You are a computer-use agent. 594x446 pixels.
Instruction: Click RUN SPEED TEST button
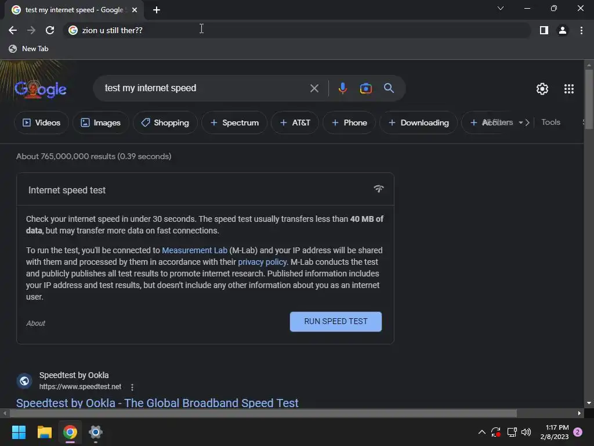pos(336,322)
